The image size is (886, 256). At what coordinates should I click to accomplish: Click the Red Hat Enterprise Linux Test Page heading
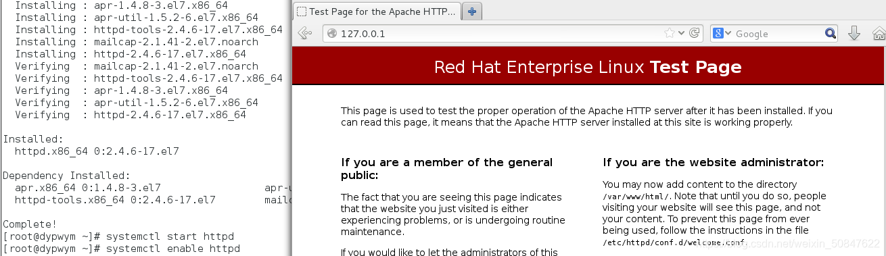588,68
